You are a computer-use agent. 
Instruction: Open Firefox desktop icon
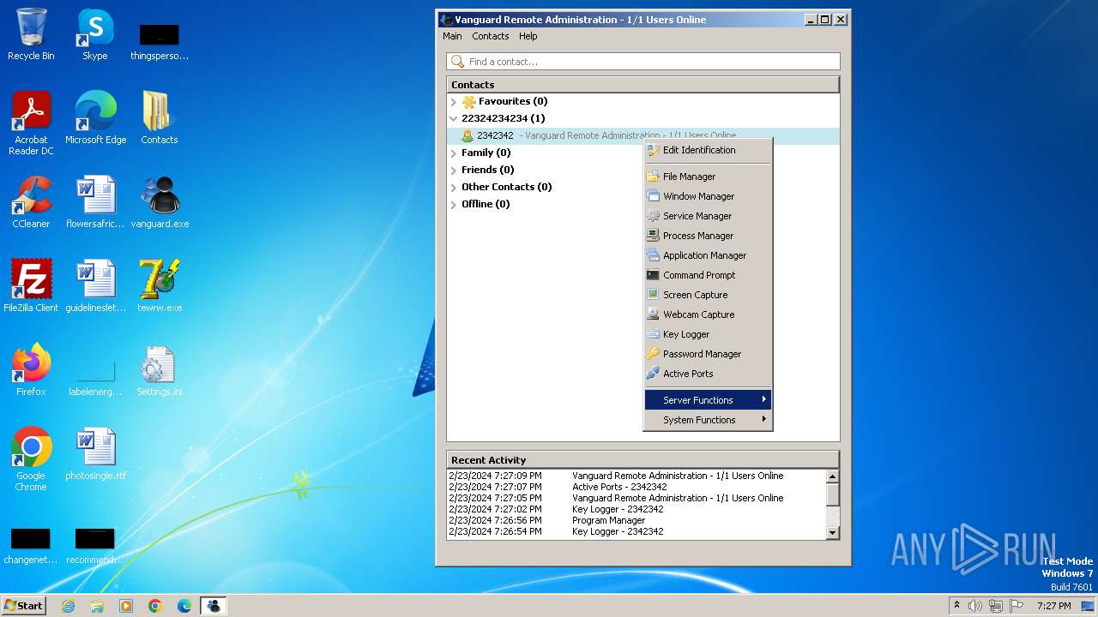coord(31,370)
